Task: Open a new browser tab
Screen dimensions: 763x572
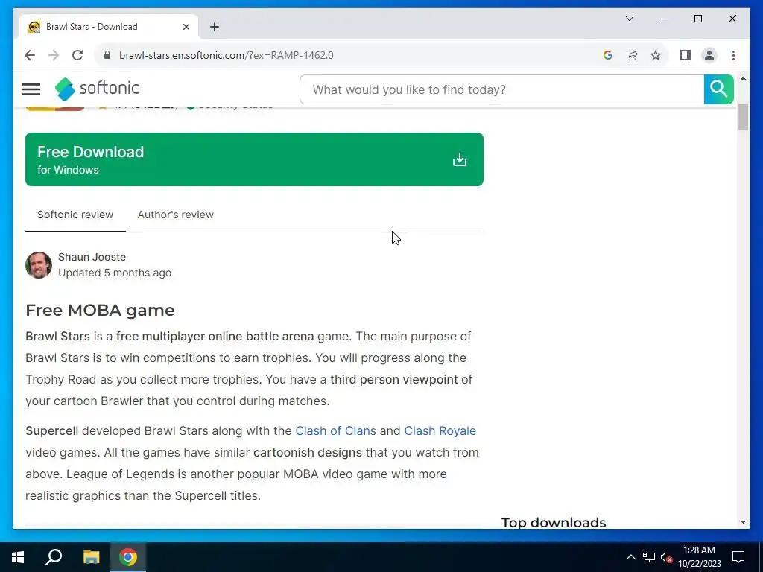Action: [x=215, y=27]
